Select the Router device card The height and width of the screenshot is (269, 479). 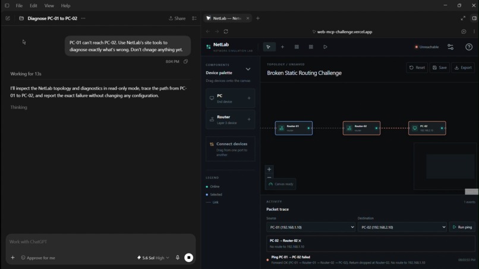pyautogui.click(x=231, y=119)
